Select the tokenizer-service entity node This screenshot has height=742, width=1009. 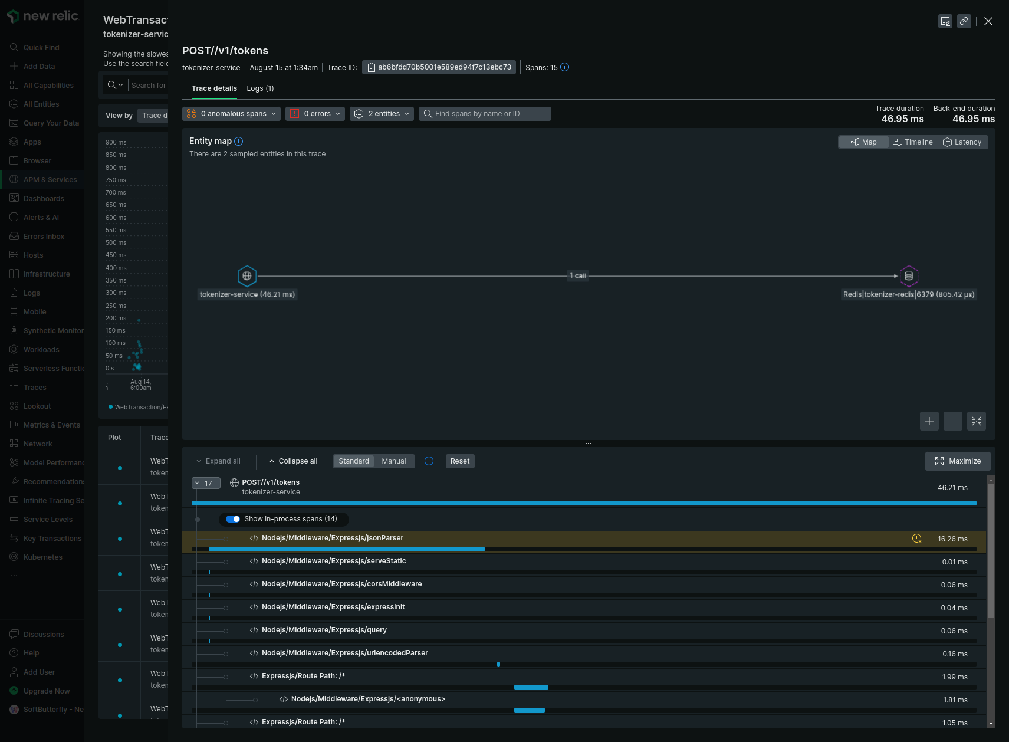(247, 275)
